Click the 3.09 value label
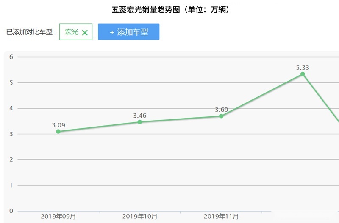Viewport: 339px width, 223px height. click(58, 125)
